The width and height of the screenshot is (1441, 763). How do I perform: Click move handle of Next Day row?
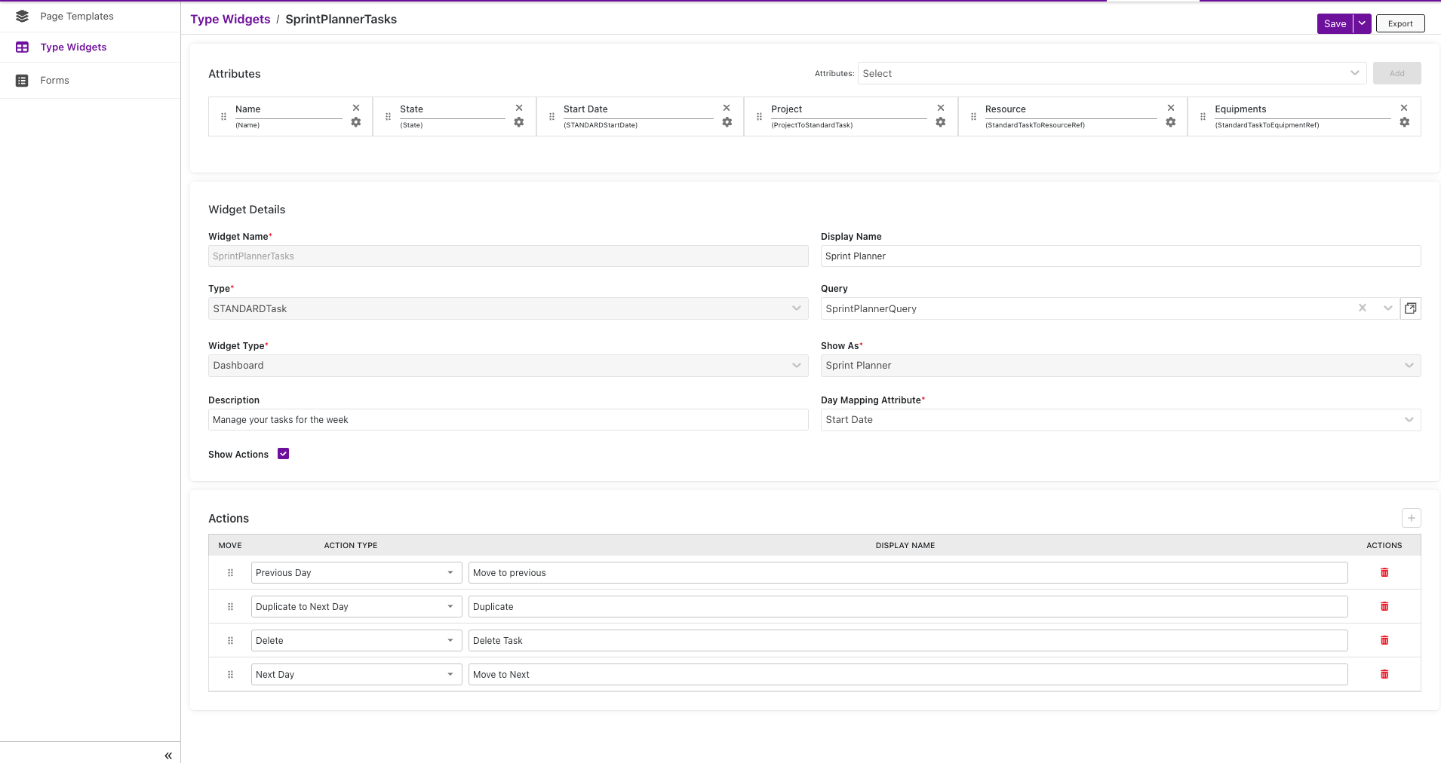pos(230,675)
